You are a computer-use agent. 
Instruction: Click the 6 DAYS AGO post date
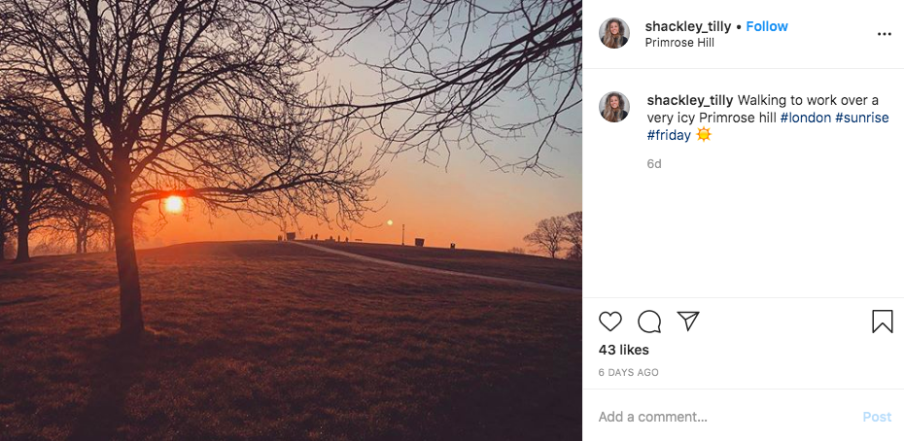(629, 372)
